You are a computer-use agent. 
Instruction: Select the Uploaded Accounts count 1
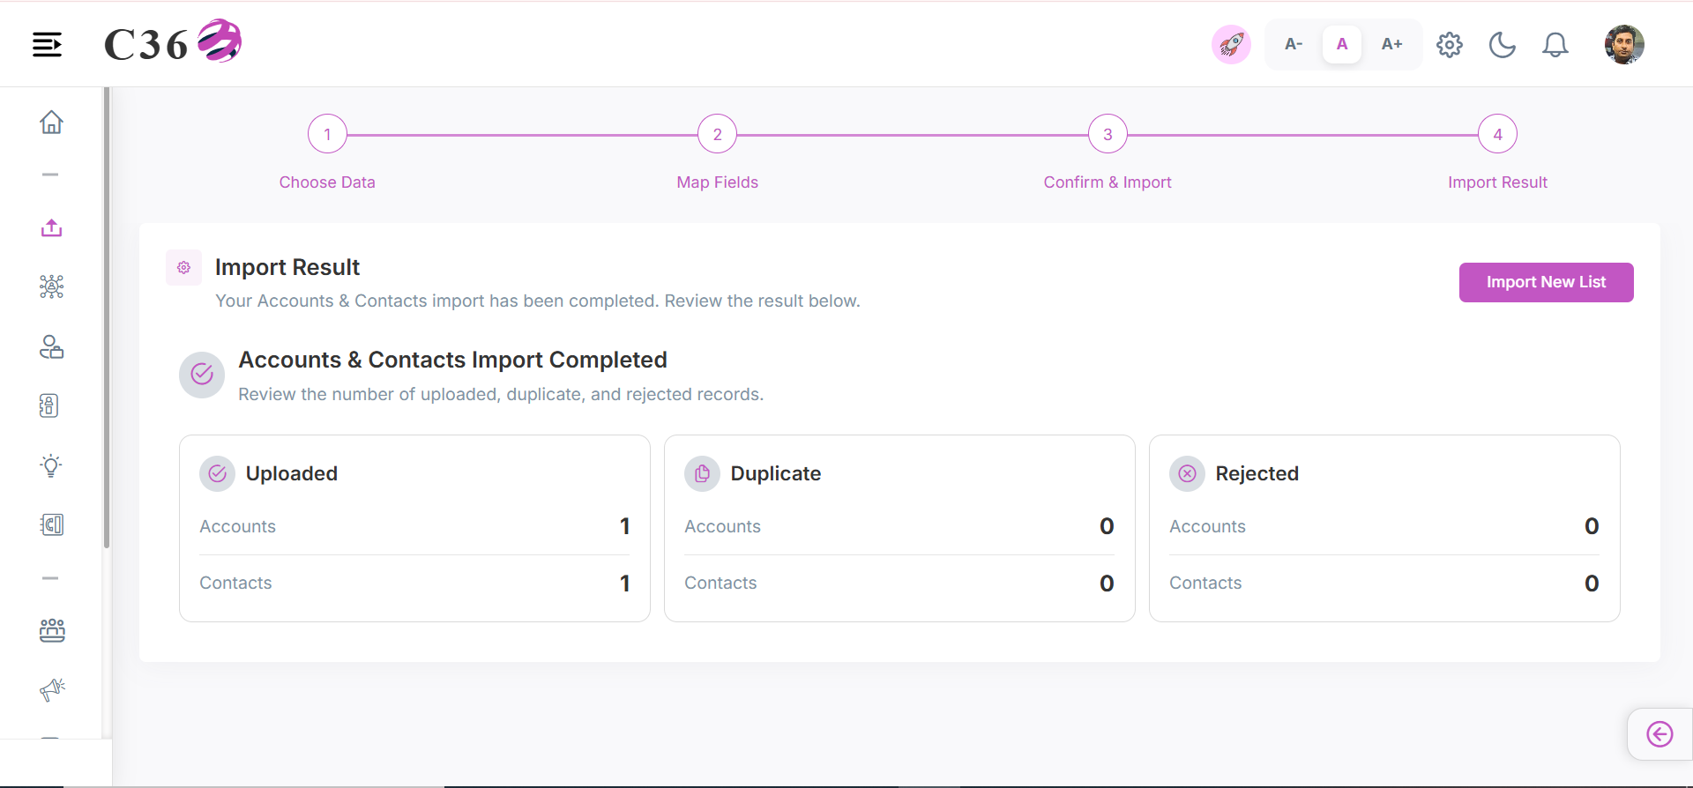pos(624,526)
